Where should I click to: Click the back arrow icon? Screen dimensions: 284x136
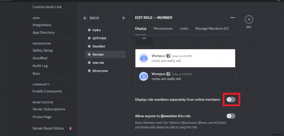point(85,18)
